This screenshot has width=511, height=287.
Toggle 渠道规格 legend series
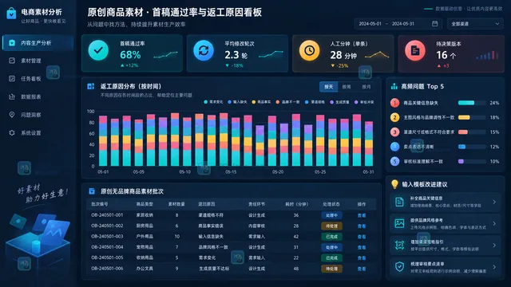315,102
